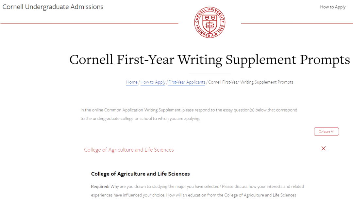Click the red divider line left of seal
The image size is (353, 200).
pos(89,23)
